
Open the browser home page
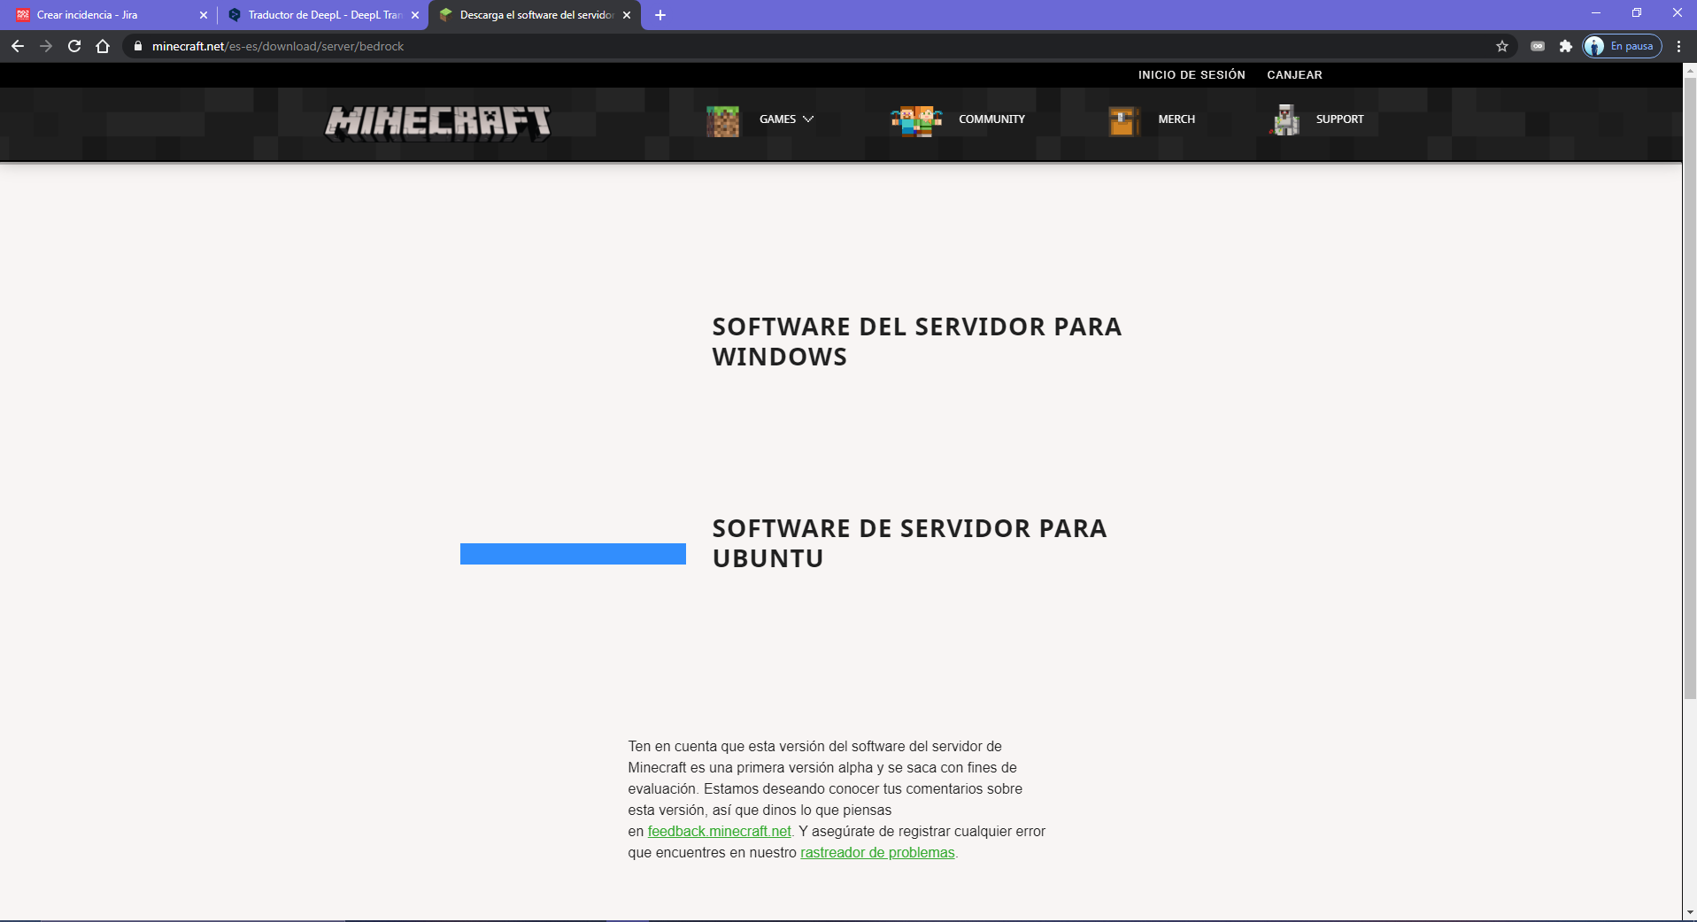[103, 46]
